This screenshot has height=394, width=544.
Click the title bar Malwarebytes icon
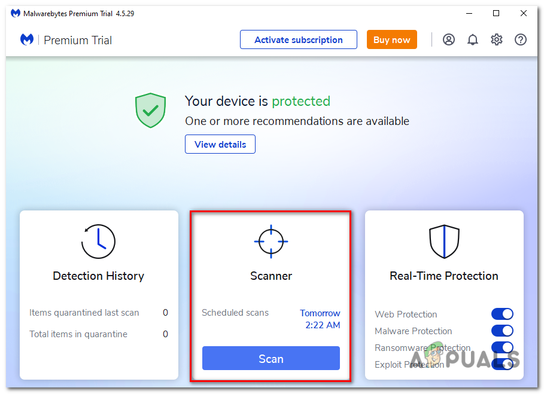[x=15, y=13]
